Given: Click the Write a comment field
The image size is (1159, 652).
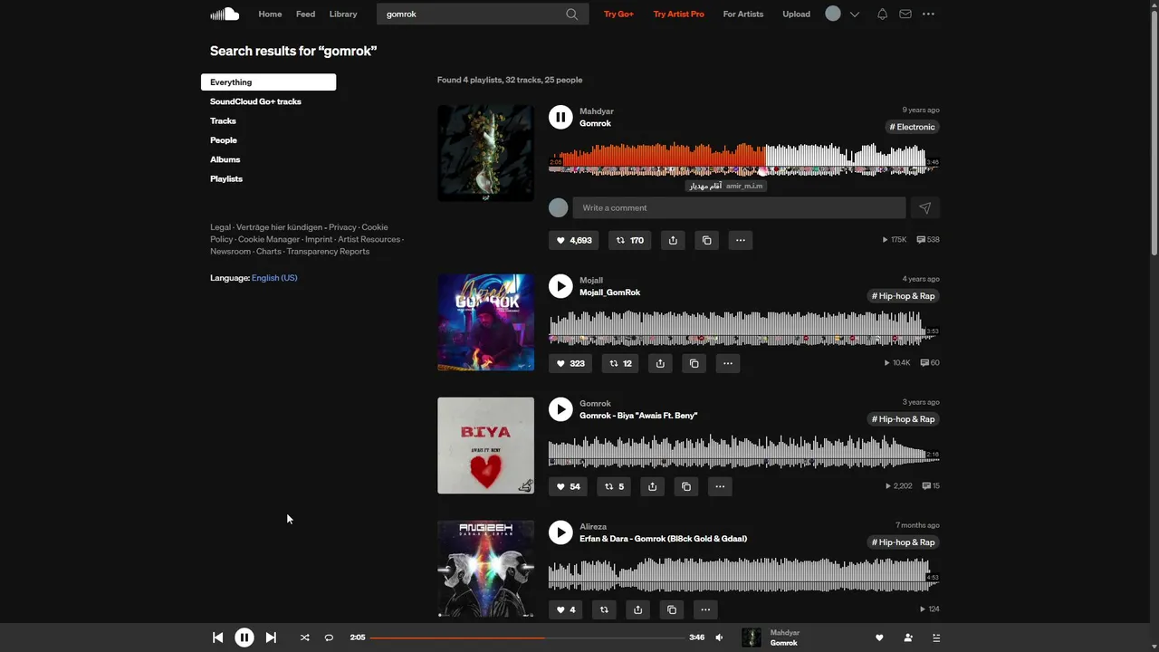Looking at the screenshot, I should [x=739, y=208].
